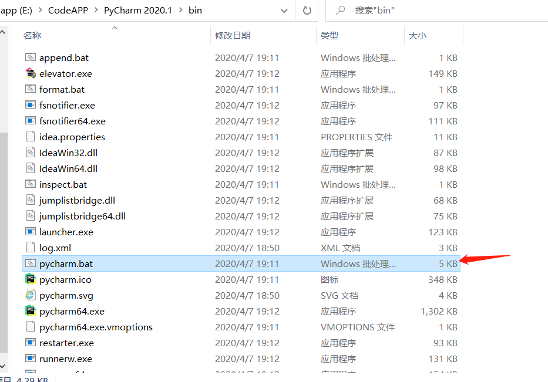548x382 pixels.
Task: Open the address bar history dropdown
Action: pyautogui.click(x=284, y=11)
